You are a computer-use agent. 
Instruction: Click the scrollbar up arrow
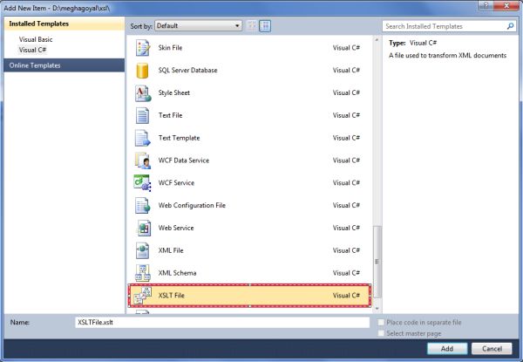coord(377,40)
